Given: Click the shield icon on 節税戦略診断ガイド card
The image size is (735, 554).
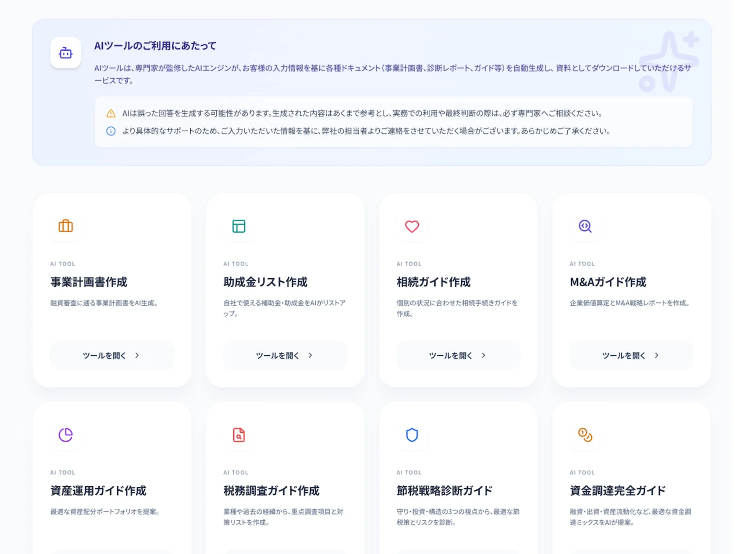Looking at the screenshot, I should [412, 435].
